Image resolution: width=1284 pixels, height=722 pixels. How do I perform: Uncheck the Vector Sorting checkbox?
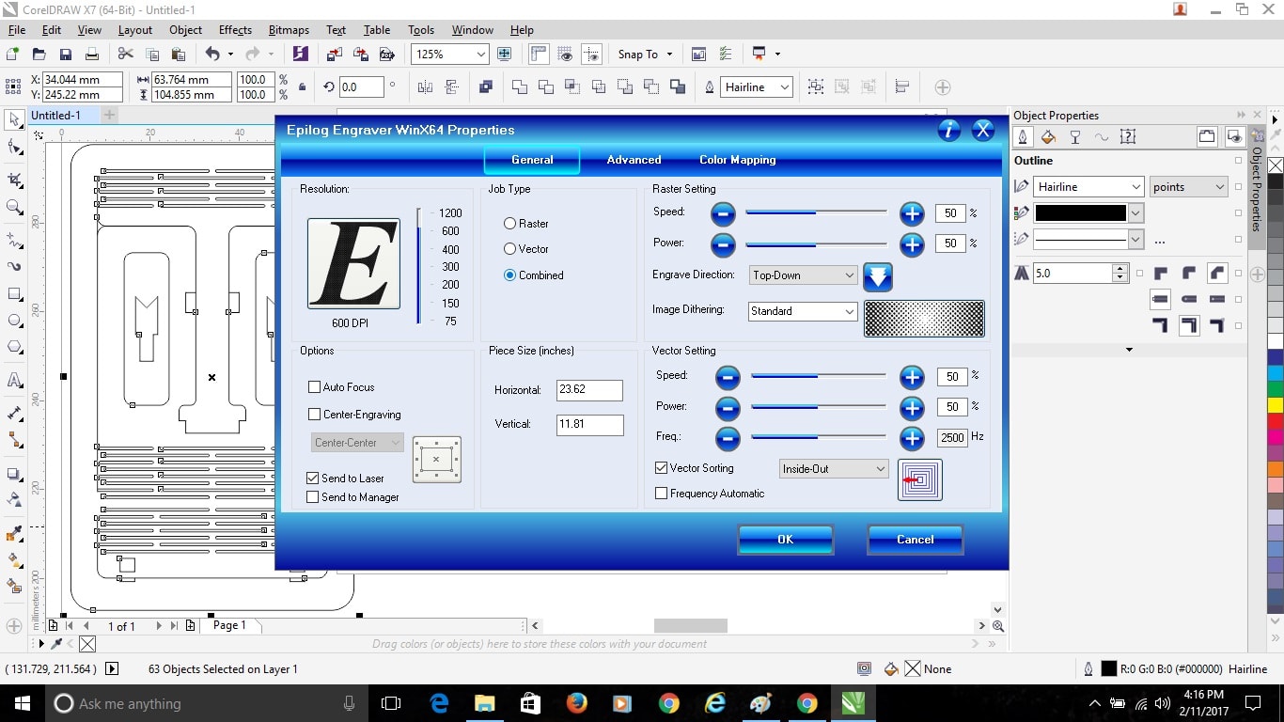pos(662,468)
